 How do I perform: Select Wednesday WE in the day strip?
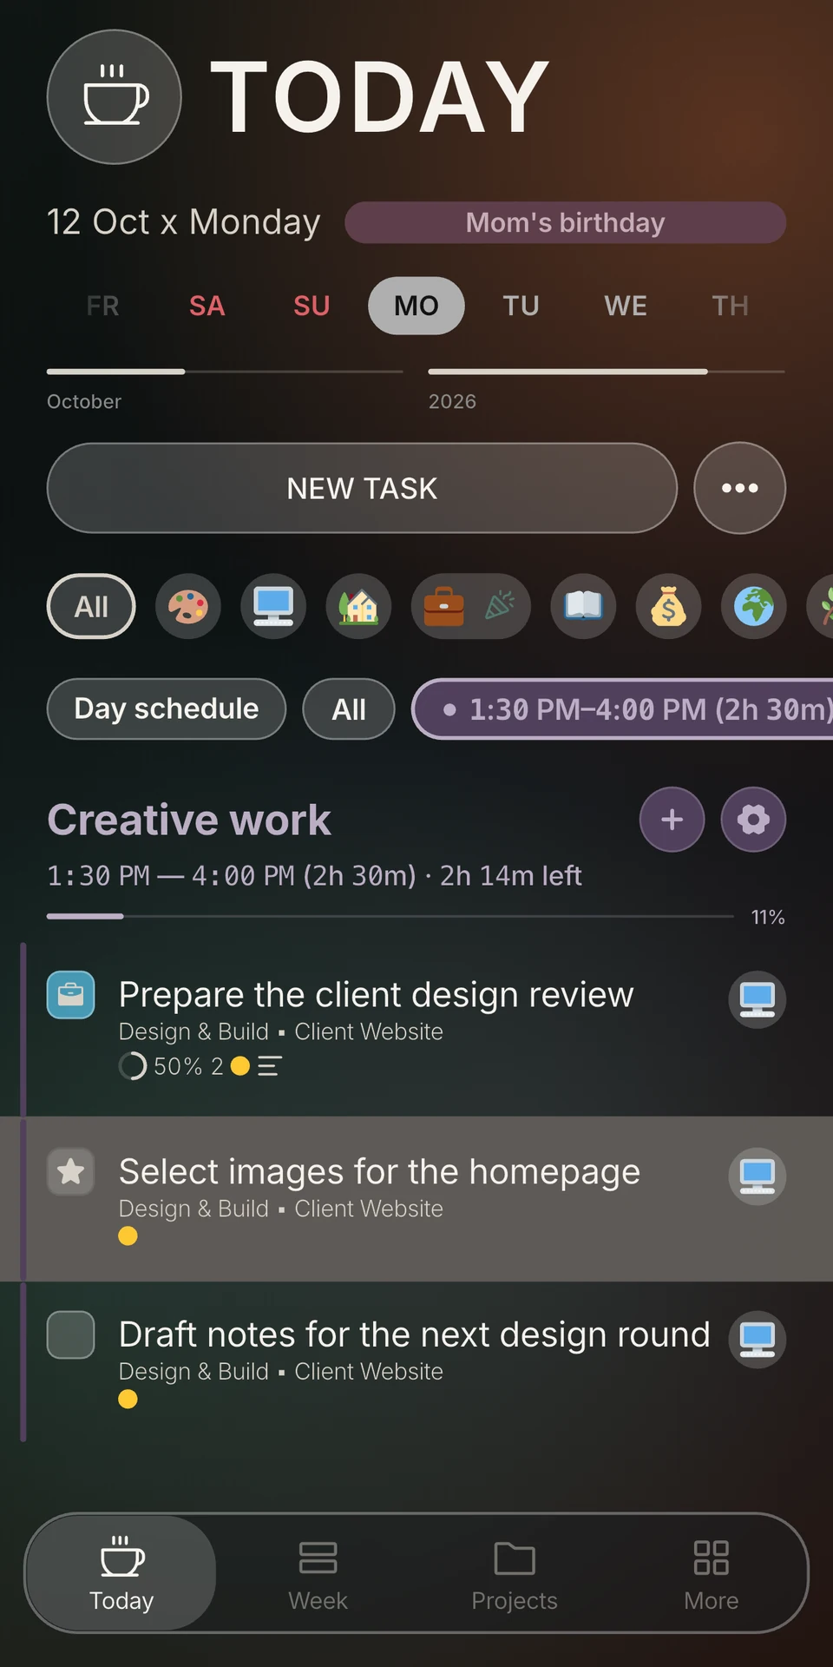pos(626,306)
